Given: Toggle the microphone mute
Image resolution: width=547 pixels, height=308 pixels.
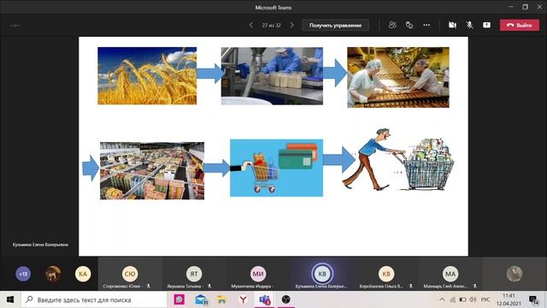Looking at the screenshot, I should pos(469,25).
